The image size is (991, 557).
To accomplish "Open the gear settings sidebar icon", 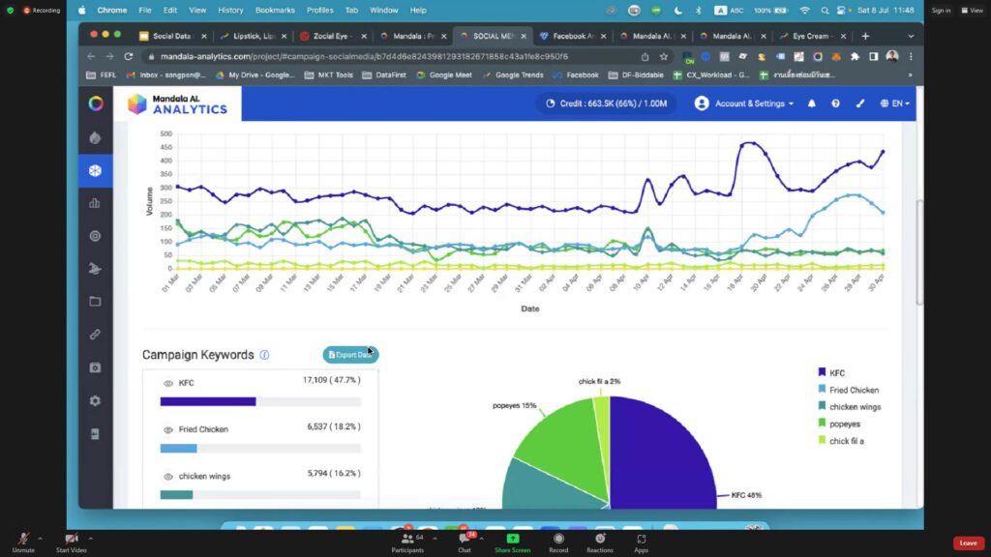I will click(x=96, y=400).
